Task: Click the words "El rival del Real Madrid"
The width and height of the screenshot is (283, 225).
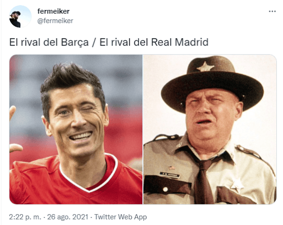Action: click(154, 42)
